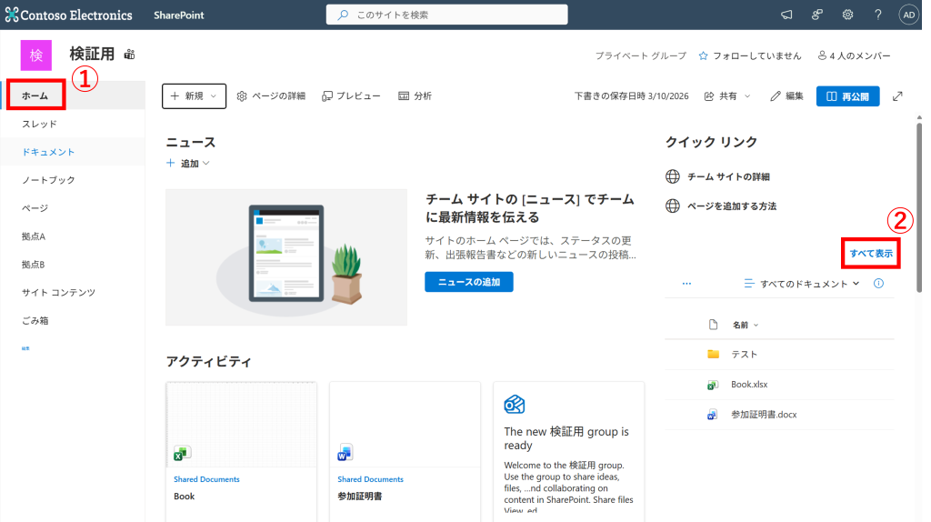Click the すべて表示 link
This screenshot has width=931, height=522.
870,253
